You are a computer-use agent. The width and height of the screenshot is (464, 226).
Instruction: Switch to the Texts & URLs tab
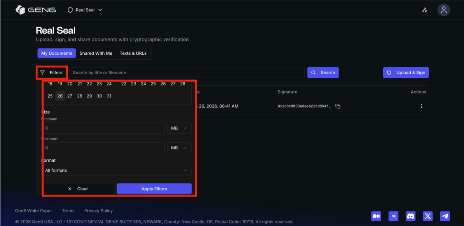pos(133,53)
